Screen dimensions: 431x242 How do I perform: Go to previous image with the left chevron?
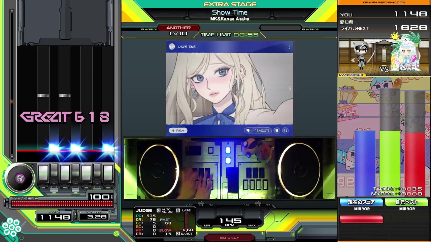coord(169,89)
